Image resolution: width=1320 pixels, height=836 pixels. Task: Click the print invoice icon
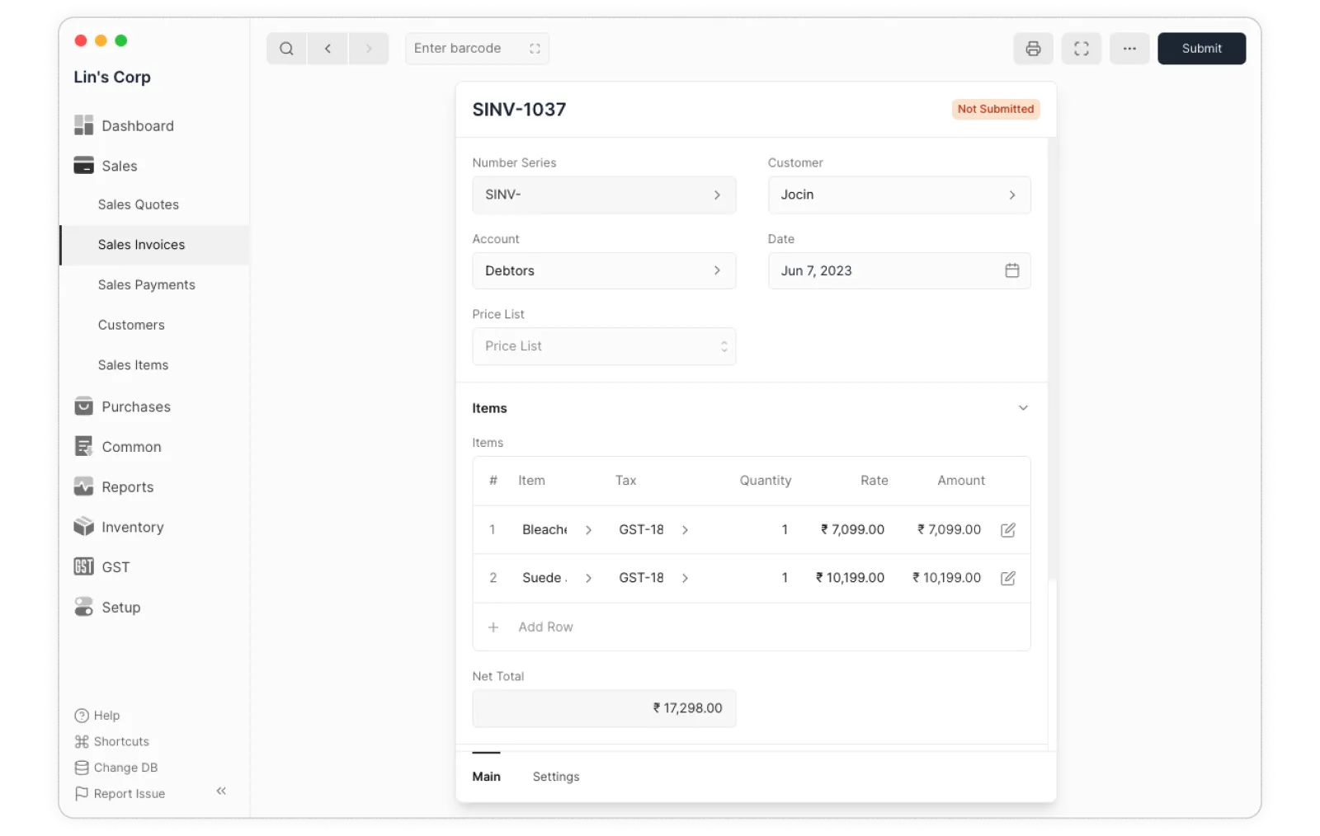coord(1033,49)
